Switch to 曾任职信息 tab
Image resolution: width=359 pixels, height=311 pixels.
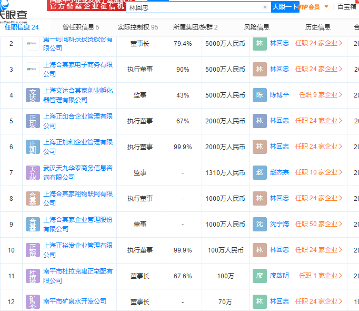click(x=81, y=27)
